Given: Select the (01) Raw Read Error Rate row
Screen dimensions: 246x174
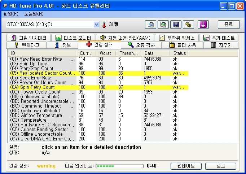Looking at the screenshot, I should click(x=98, y=59).
